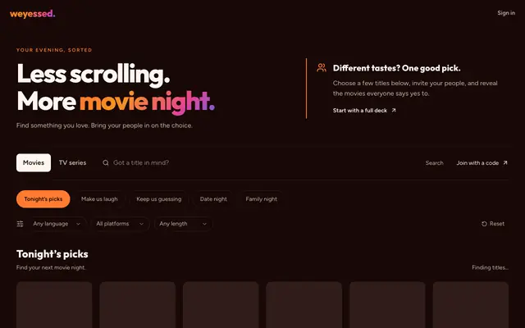Click the filter sliders icon
This screenshot has height=328, width=525.
coord(20,224)
